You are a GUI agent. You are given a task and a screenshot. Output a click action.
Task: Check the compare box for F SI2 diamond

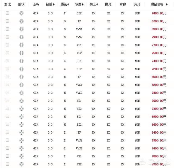[7, 13]
